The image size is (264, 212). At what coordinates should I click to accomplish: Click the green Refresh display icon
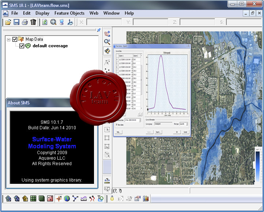(45, 22)
